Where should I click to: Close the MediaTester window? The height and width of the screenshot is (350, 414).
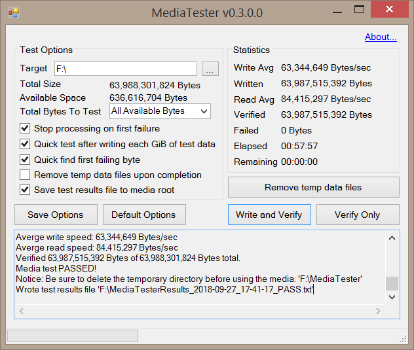point(391,10)
